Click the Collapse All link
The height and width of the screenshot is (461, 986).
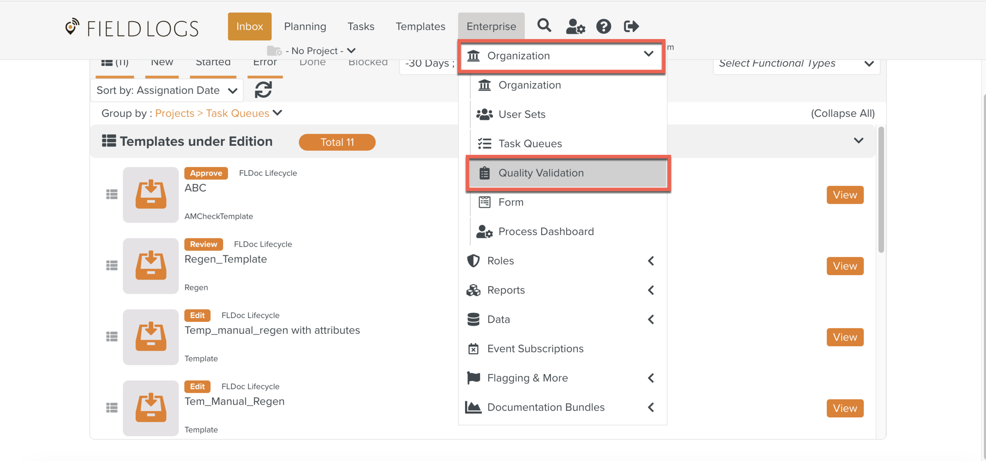[x=842, y=113]
